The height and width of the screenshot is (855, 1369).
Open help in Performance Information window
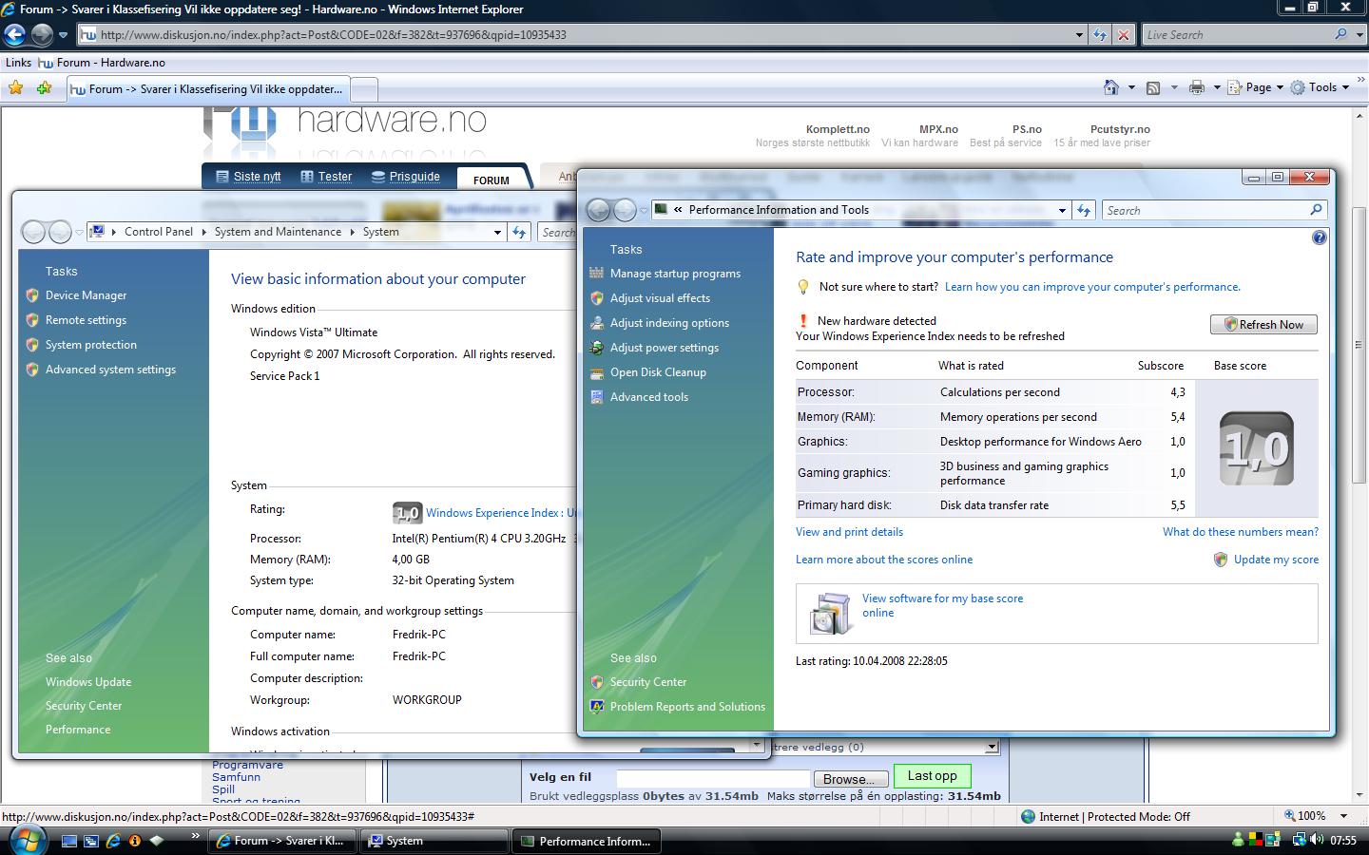pyautogui.click(x=1319, y=237)
